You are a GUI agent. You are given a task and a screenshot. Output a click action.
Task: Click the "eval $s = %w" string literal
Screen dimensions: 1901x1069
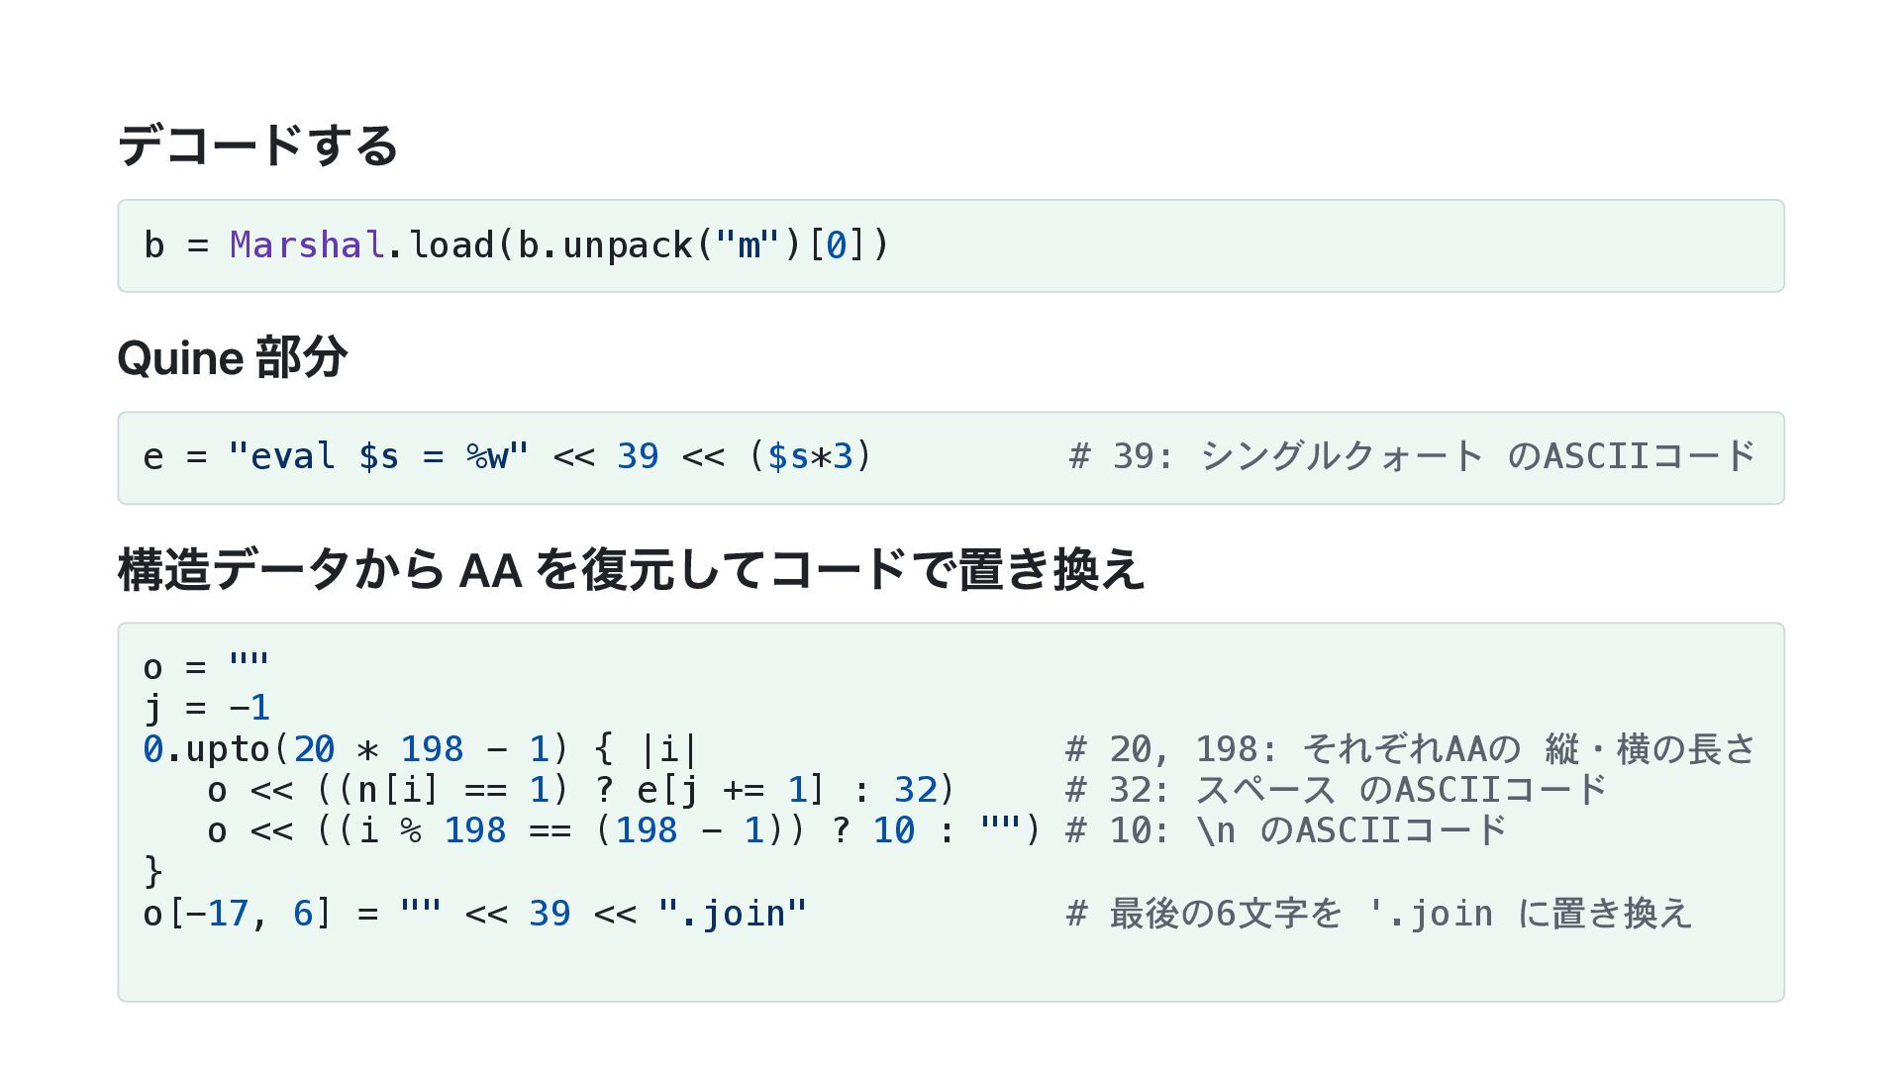pos(378,456)
